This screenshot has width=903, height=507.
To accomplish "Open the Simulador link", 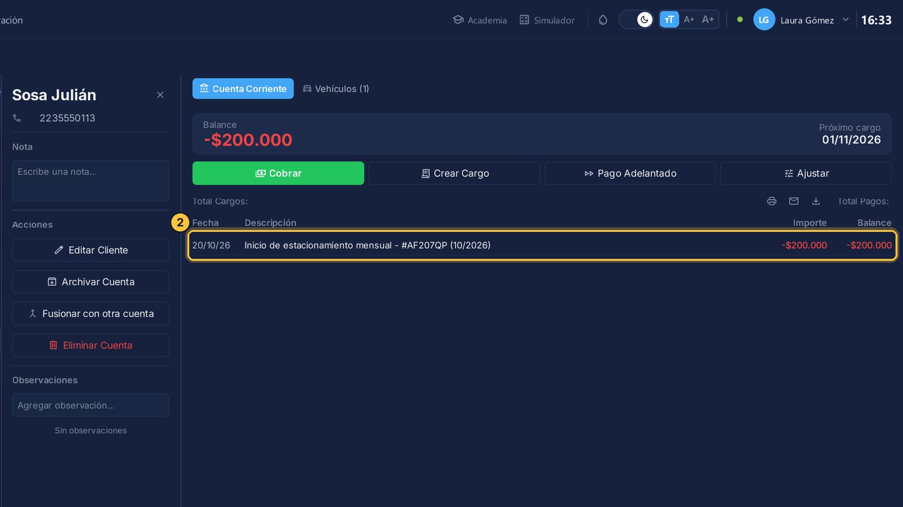I will point(547,20).
